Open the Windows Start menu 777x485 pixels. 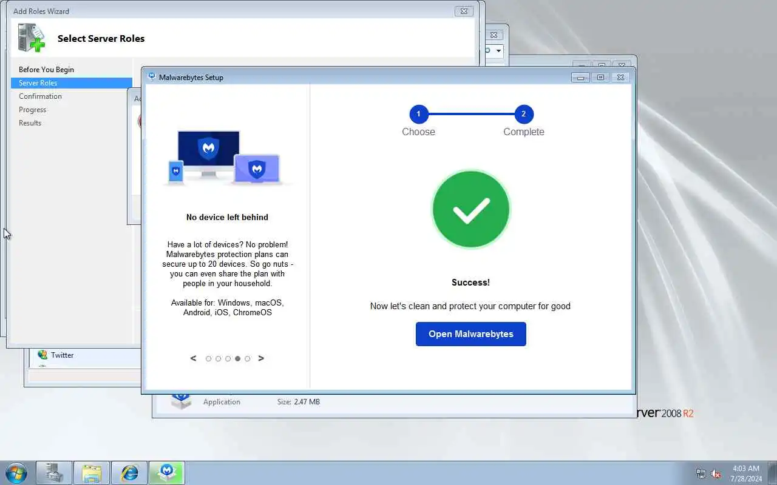pos(16,473)
